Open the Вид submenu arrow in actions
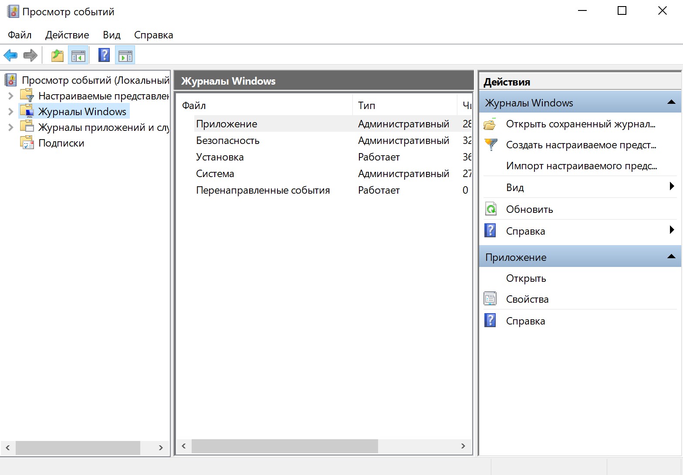Viewport: 683px width, 475px height. (672, 186)
